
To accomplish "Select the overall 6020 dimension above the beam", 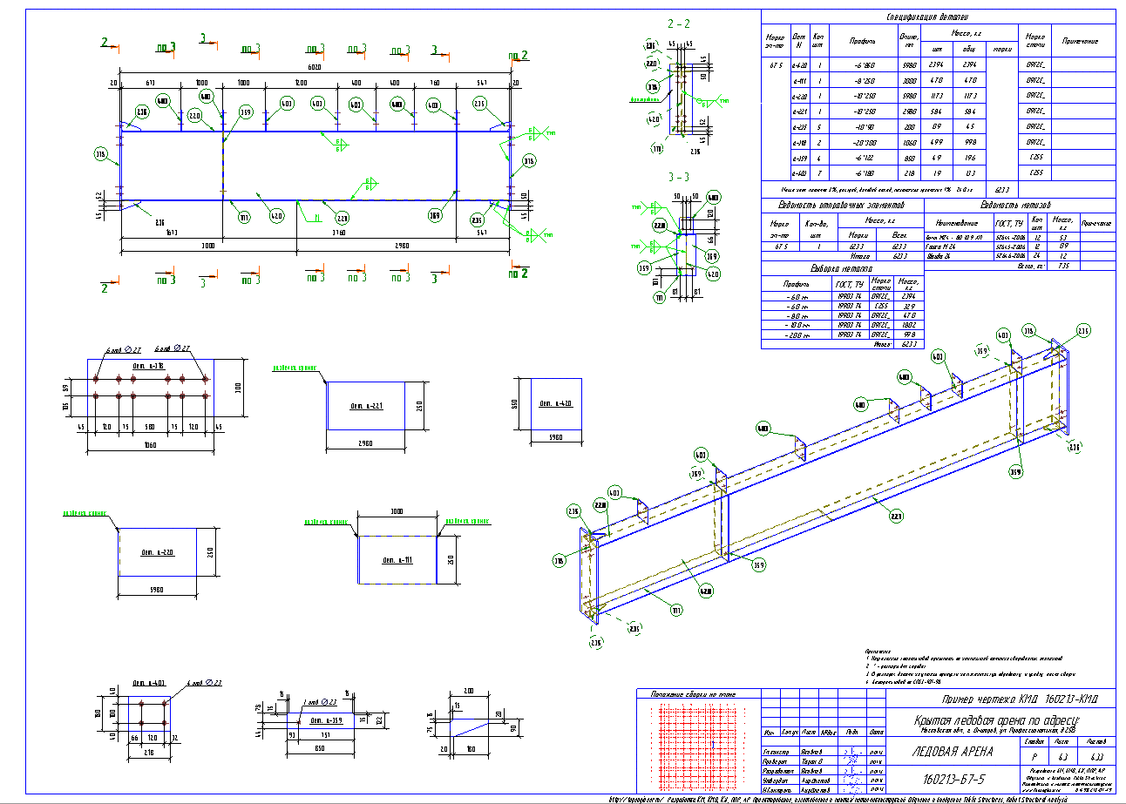I will point(314,66).
